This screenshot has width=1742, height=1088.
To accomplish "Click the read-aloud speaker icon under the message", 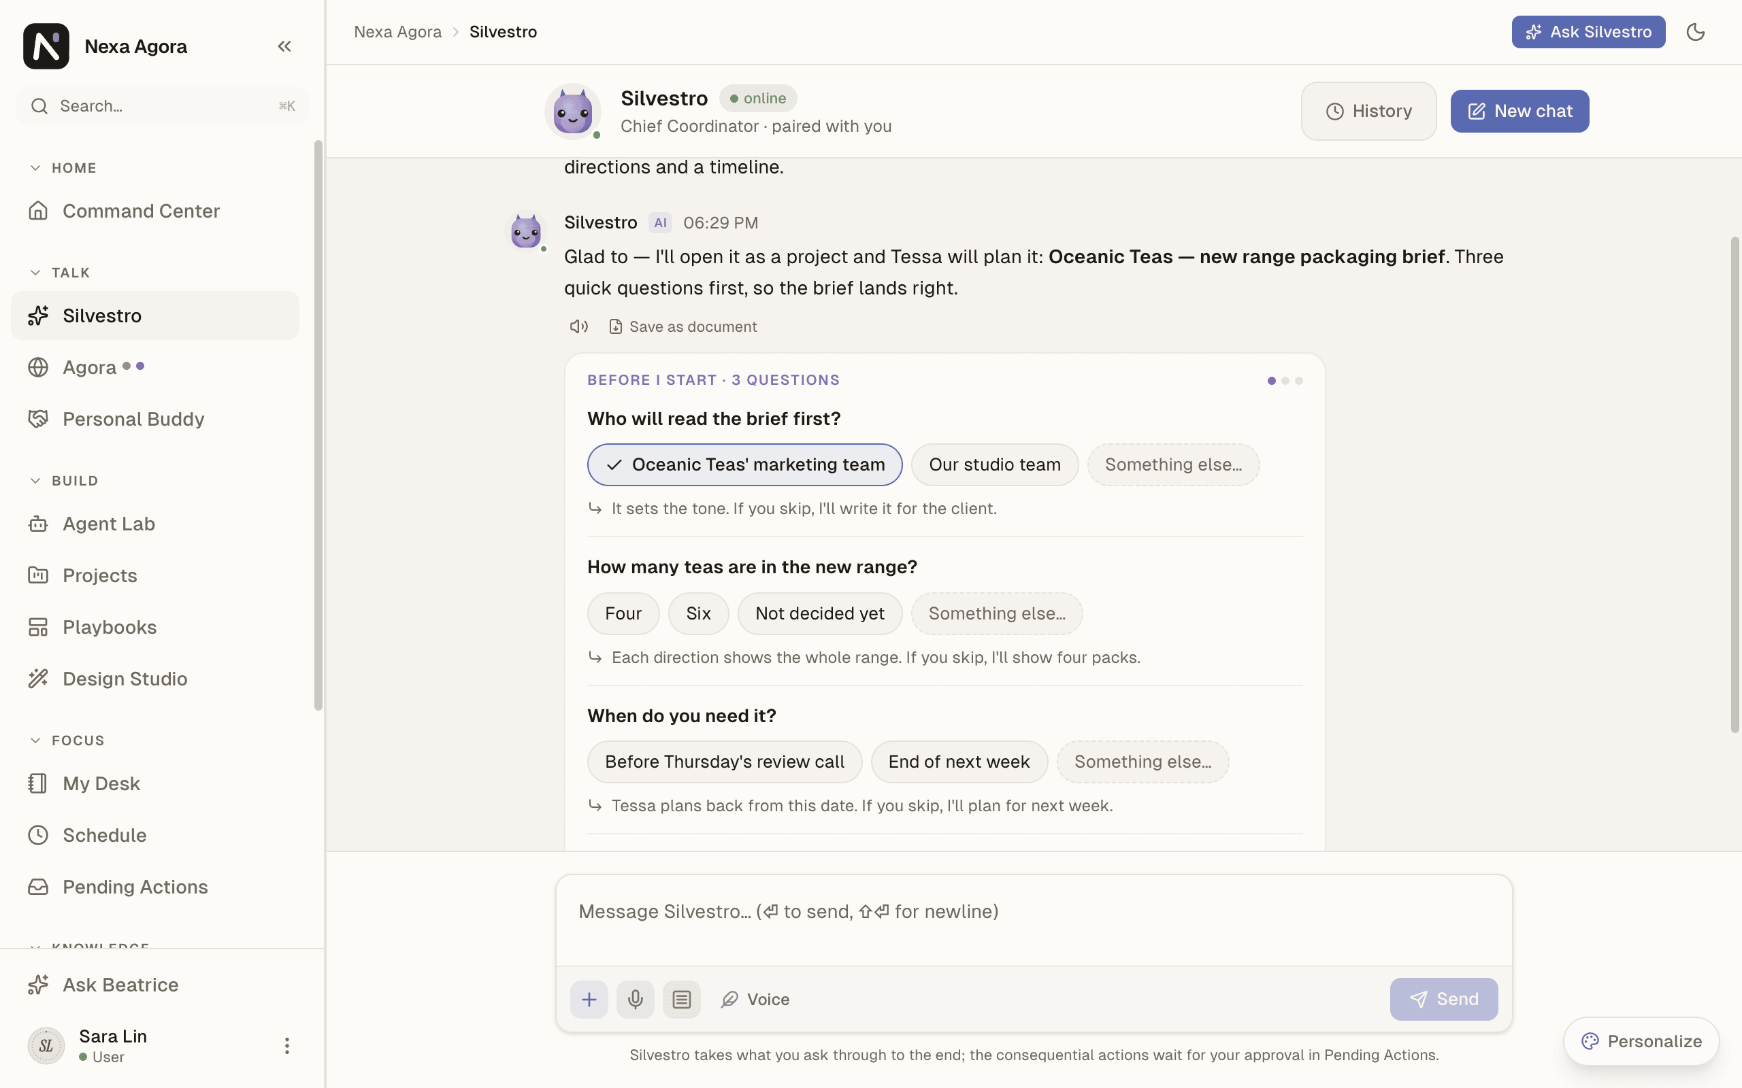I will click(579, 326).
